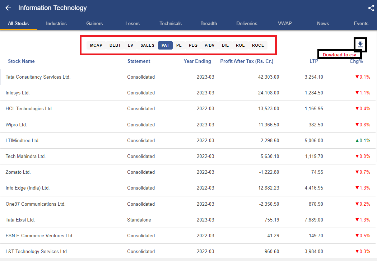The width and height of the screenshot is (377, 261).
Task: Open One97 Communications Ltd. stock
Action: 188,204
